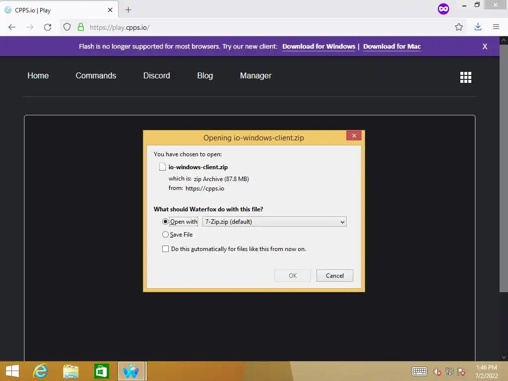
Task: Click the zip file document icon
Action: click(x=162, y=167)
